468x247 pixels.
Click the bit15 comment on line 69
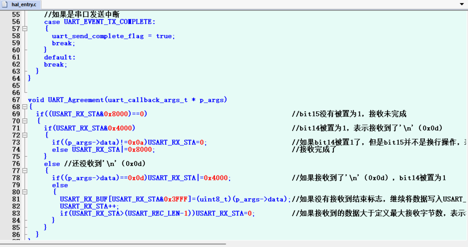(x=349, y=114)
